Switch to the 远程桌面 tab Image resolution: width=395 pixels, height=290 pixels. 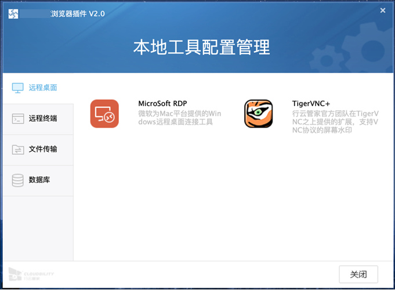pos(38,88)
